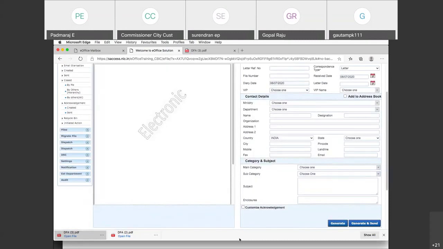Click the Letter Ref. No input field
443x249 pixels.
click(289, 68)
